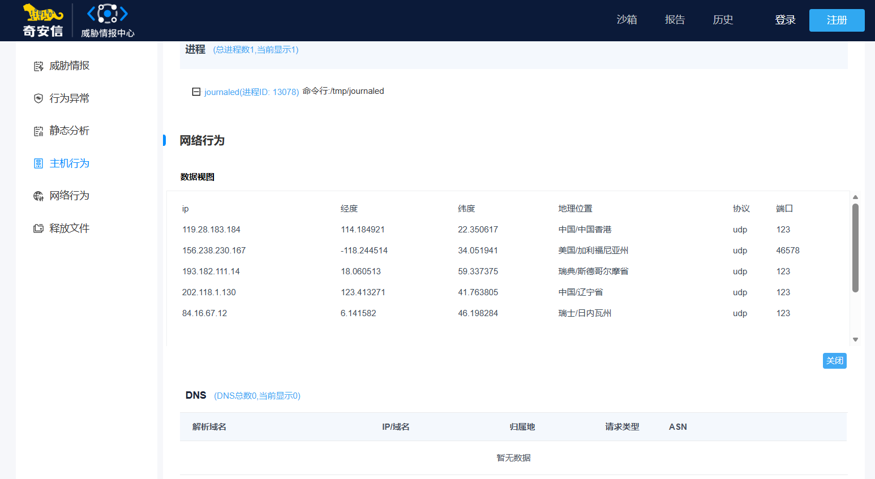The image size is (875, 479).
Task: Click latitude value 59.337375
Action: click(478, 271)
